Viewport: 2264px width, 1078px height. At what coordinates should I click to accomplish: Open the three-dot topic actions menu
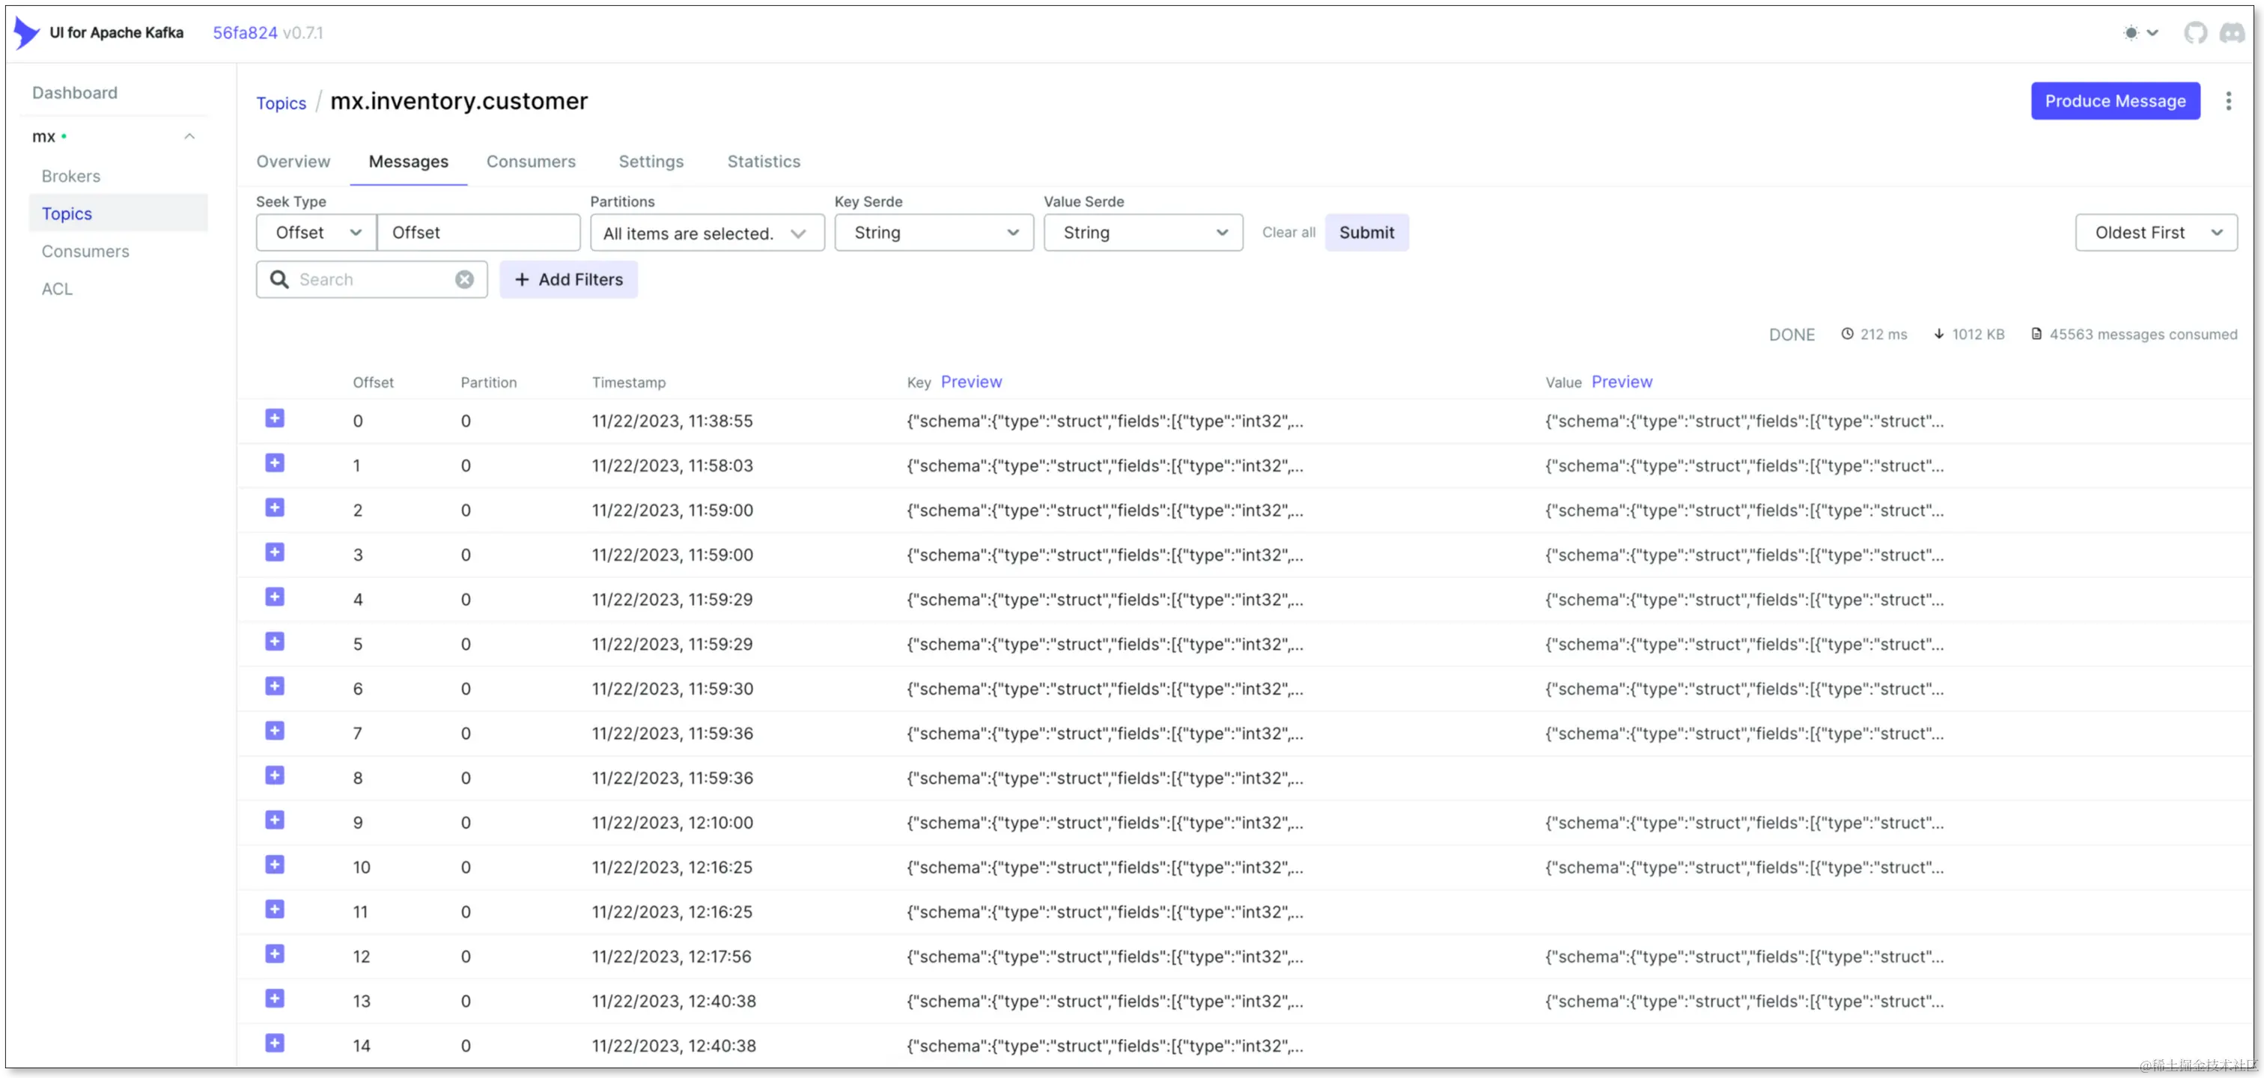tap(2228, 101)
